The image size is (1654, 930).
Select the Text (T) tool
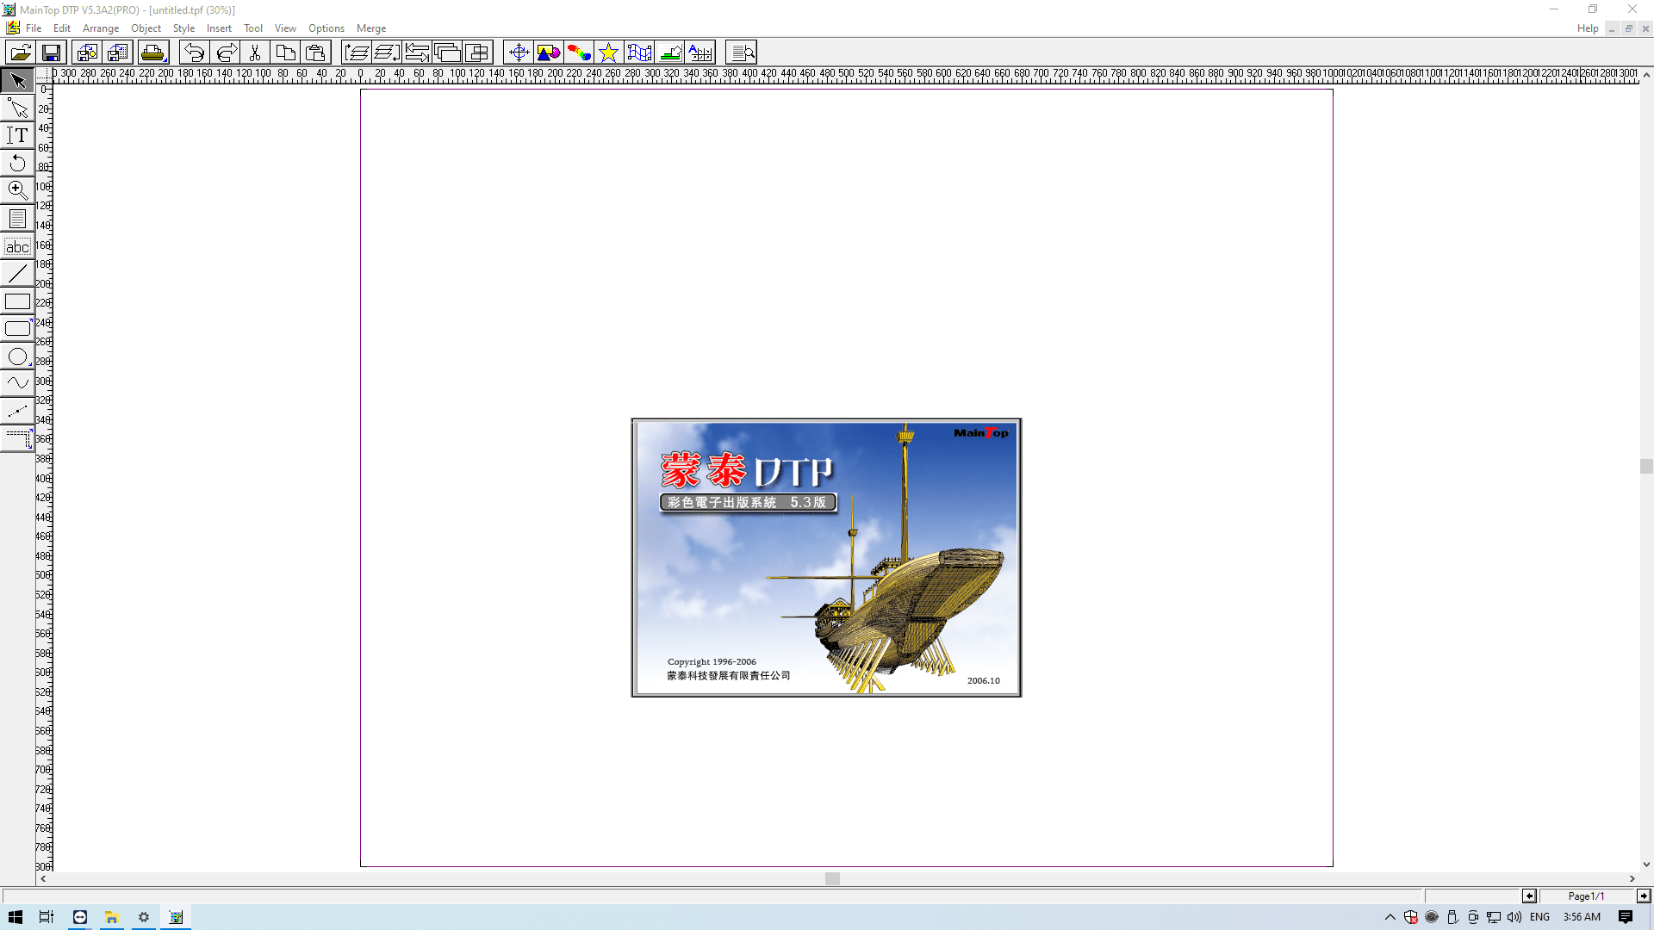coord(17,135)
